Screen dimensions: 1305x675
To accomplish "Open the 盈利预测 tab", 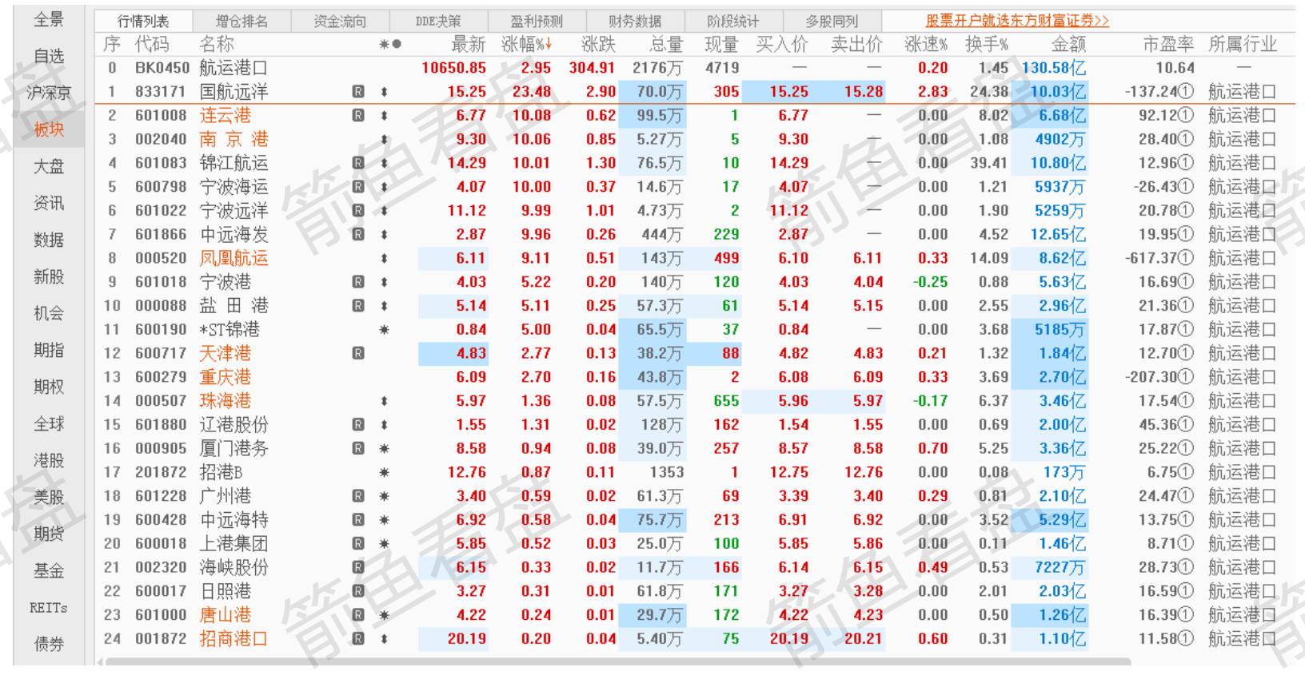I will (537, 22).
